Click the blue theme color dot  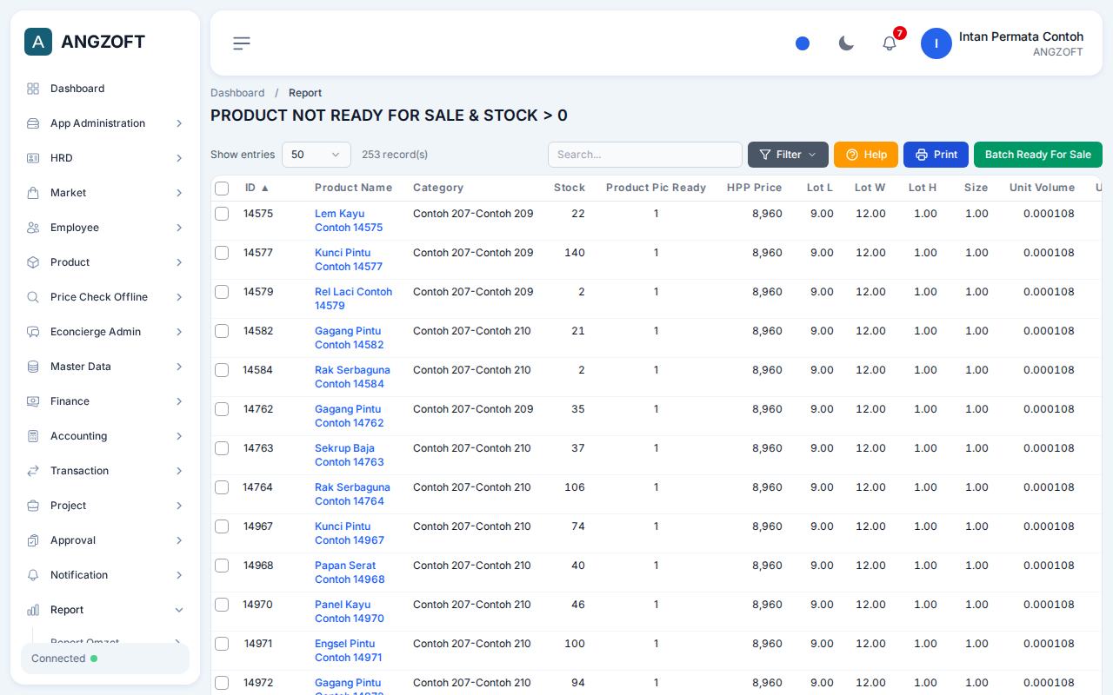pos(803,43)
